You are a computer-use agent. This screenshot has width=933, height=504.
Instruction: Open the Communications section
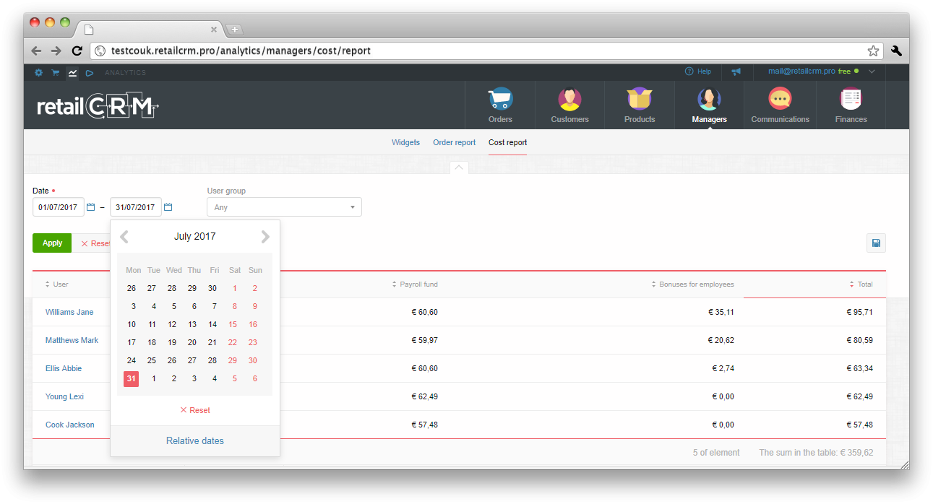pos(781,105)
